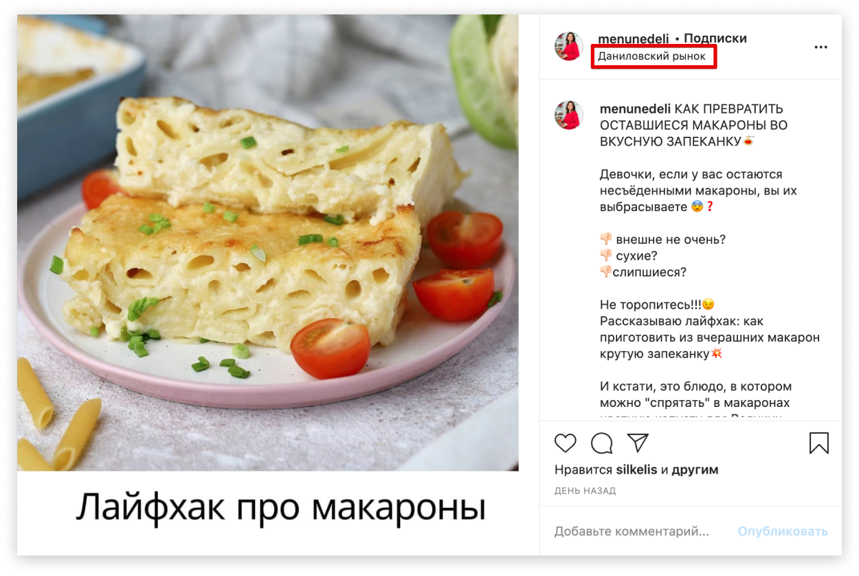This screenshot has height=576, width=859.
Task: Open the menunedeli avatar in the post header
Action: click(x=569, y=46)
